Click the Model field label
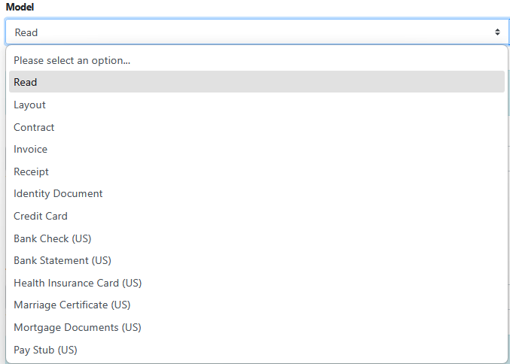510x364 pixels. point(20,7)
